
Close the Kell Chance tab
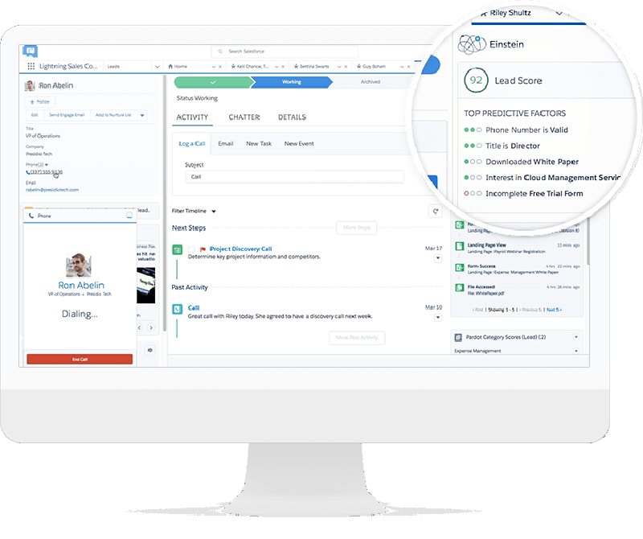pyautogui.click(x=283, y=67)
